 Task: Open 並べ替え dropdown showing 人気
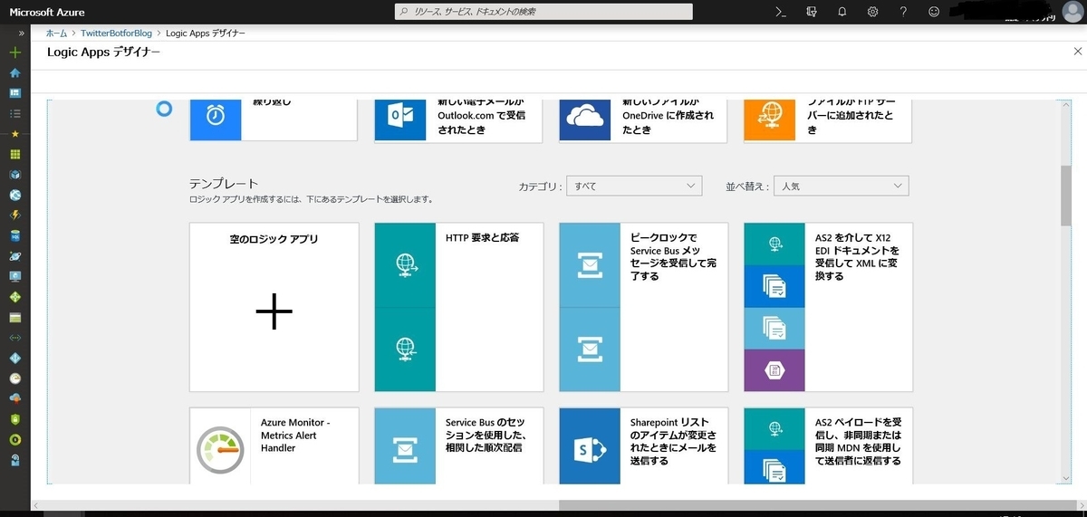[x=841, y=186]
